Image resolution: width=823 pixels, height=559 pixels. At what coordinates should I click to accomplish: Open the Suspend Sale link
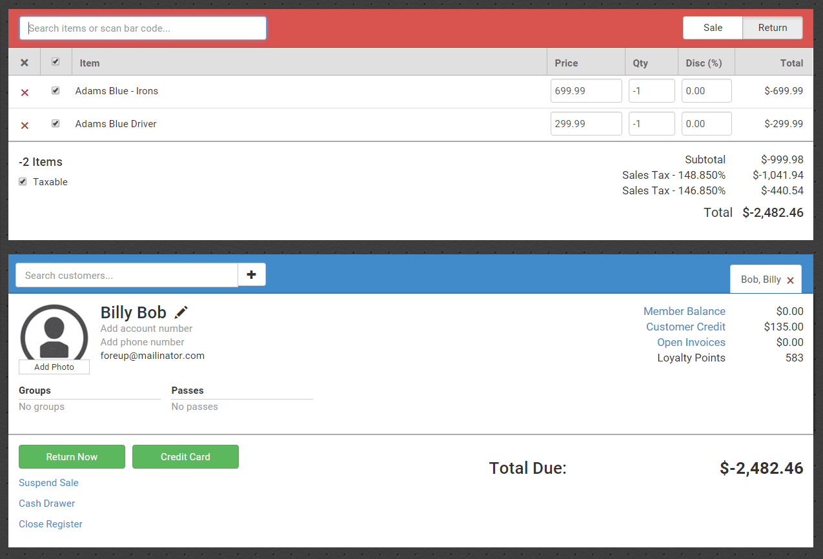pyautogui.click(x=48, y=483)
